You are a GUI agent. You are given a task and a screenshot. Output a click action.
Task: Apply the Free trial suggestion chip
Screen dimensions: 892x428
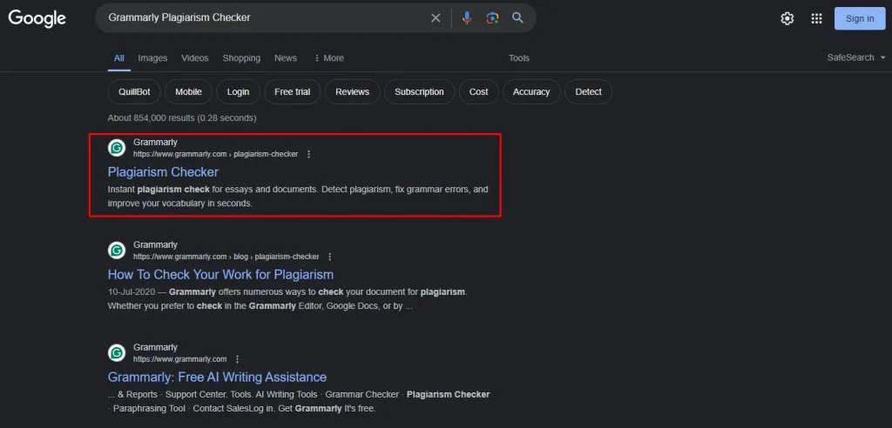click(x=293, y=91)
